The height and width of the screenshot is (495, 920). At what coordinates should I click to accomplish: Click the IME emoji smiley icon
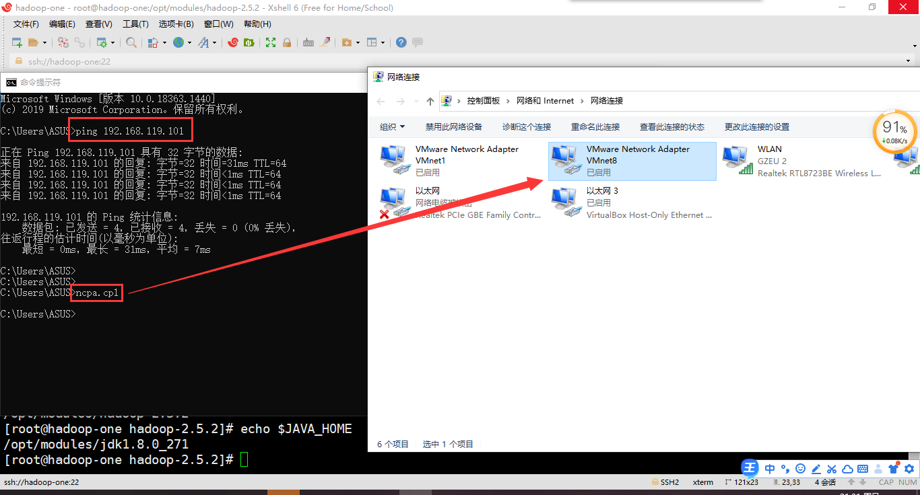pos(801,469)
